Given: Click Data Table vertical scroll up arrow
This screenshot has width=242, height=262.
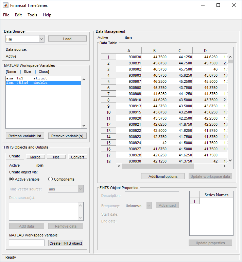Looking at the screenshot, I should coord(230,57).
